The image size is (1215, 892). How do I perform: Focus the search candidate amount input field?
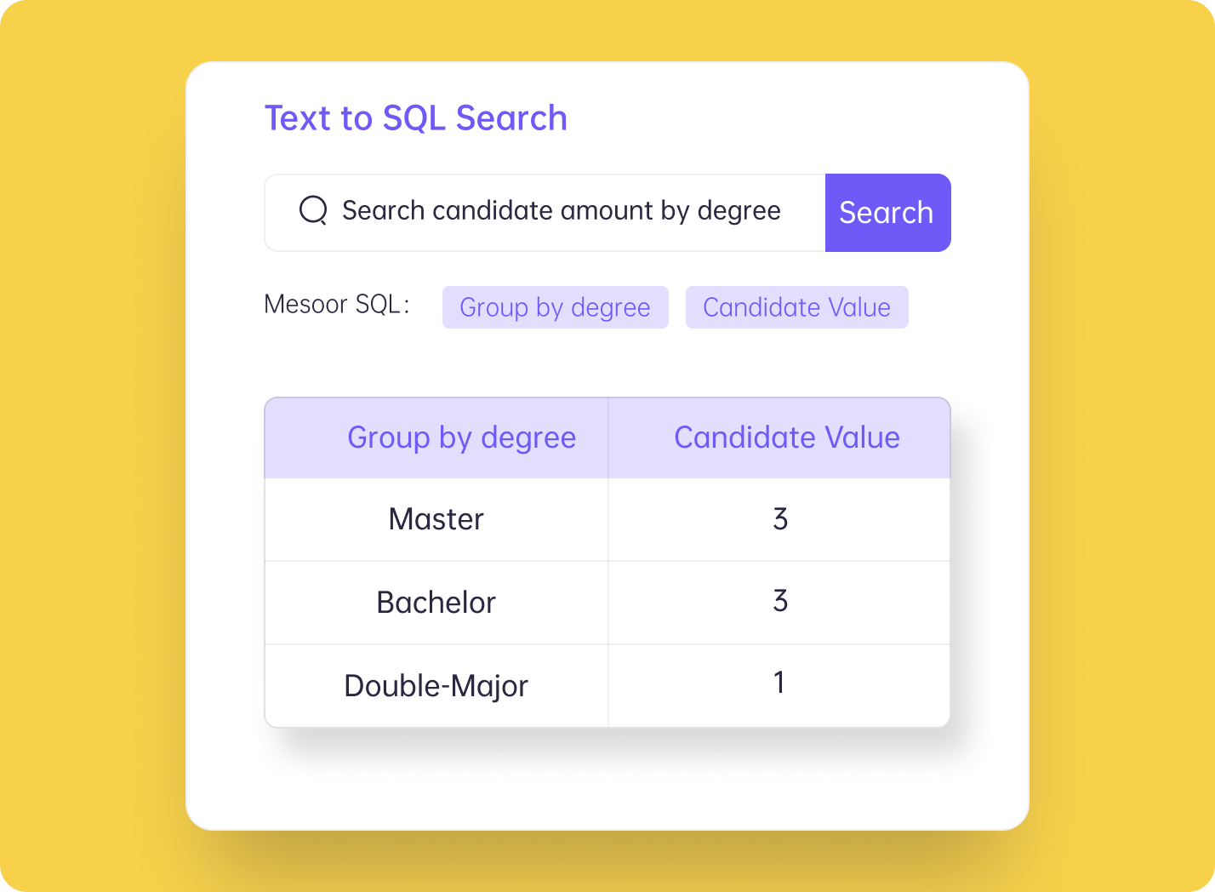[545, 213]
